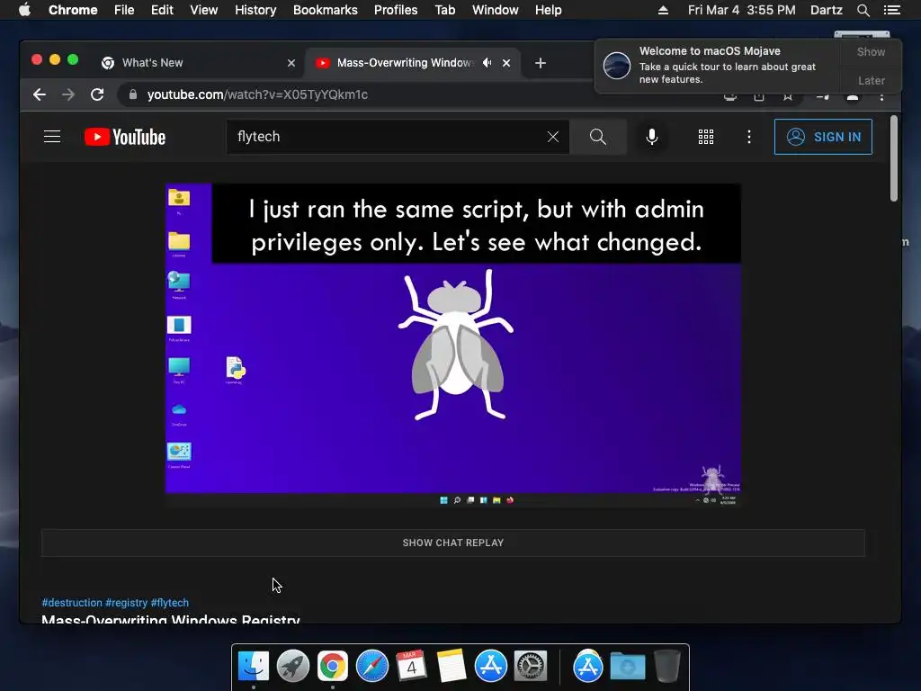This screenshot has height=691, width=921.
Task: Reload the YouTube page
Action: (x=97, y=94)
